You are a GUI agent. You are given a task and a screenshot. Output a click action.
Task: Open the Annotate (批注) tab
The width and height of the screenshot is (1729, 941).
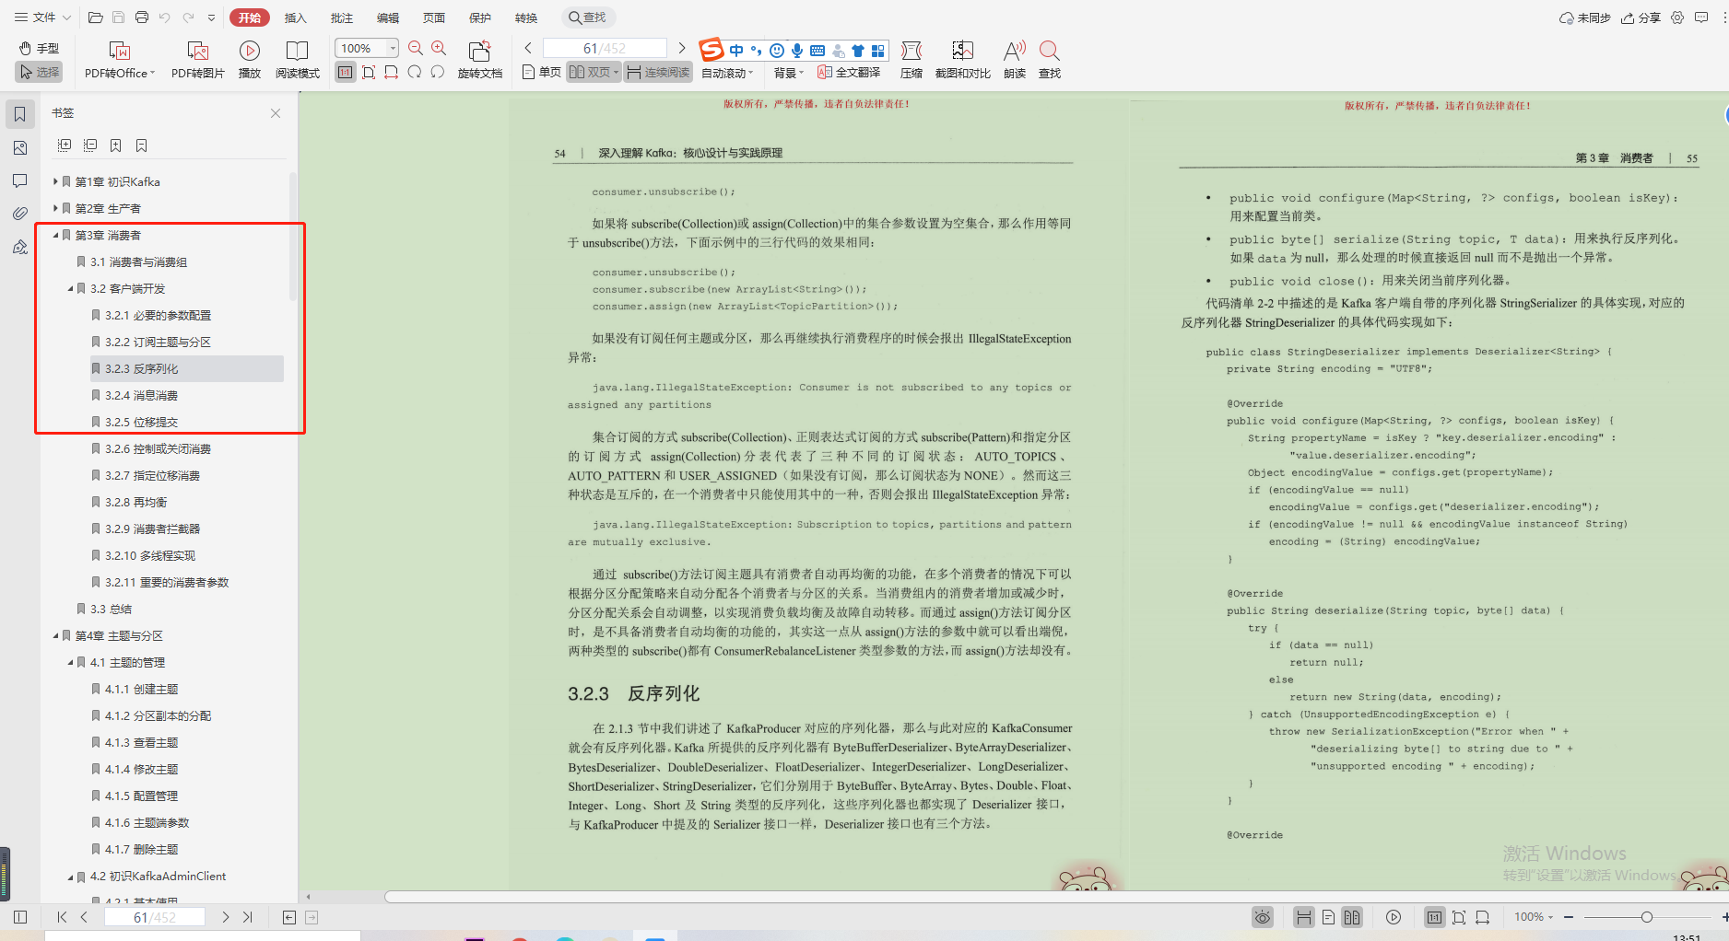coord(341,17)
